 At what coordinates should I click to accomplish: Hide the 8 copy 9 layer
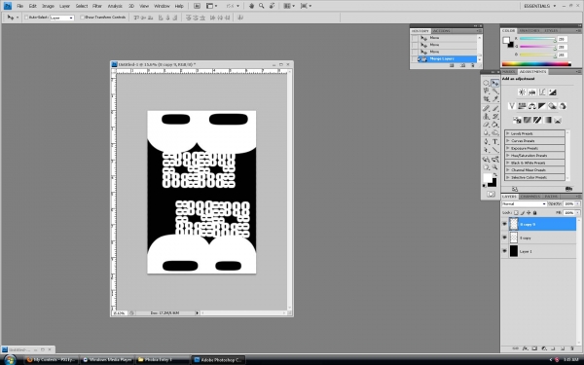pos(504,224)
